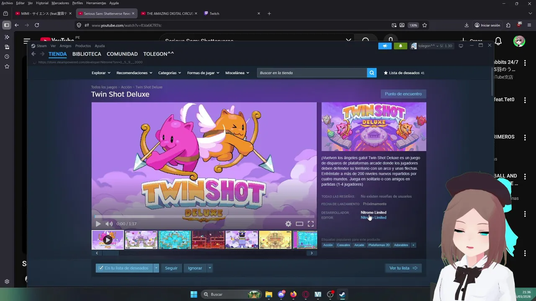This screenshot has height=301, width=536.
Task: Switch trailer to theater mode icon
Action: pos(299,224)
